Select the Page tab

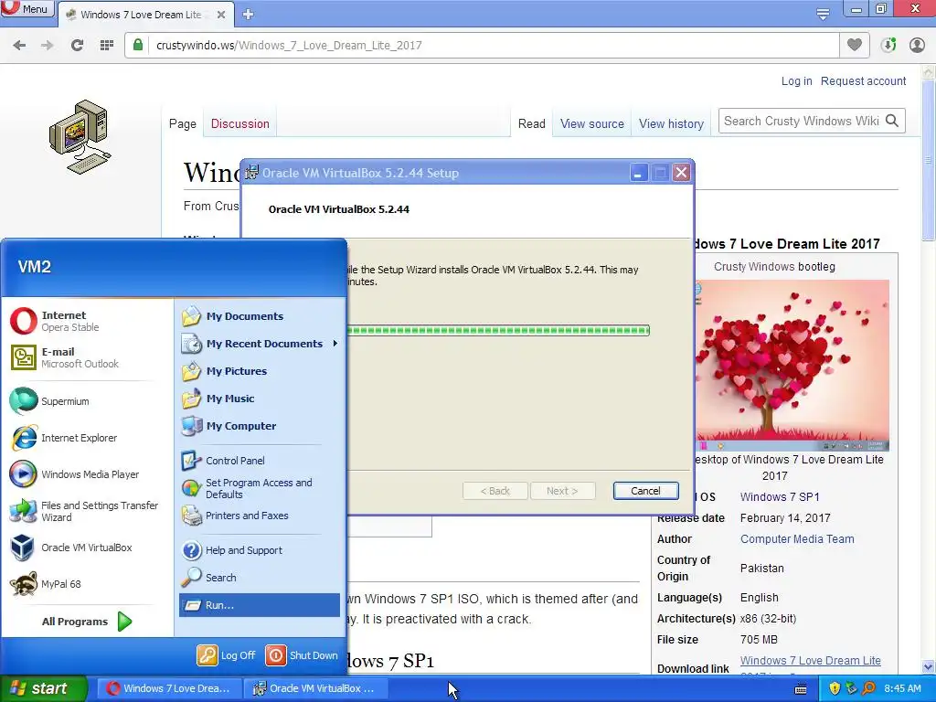coord(183,123)
